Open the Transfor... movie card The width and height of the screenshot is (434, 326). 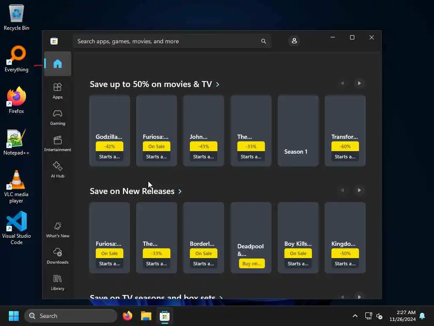click(x=345, y=131)
